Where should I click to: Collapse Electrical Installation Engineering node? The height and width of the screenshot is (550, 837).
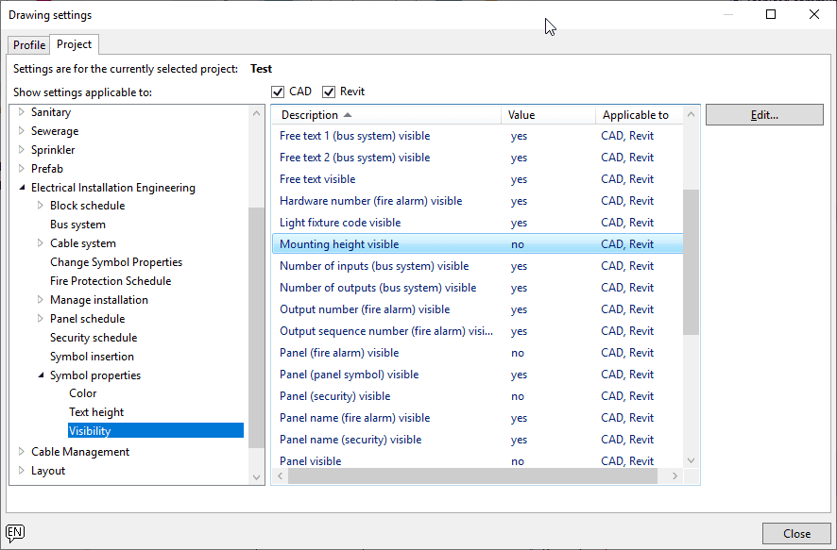click(x=22, y=188)
